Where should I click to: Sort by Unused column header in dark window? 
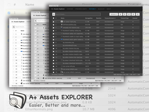pos(135,18)
